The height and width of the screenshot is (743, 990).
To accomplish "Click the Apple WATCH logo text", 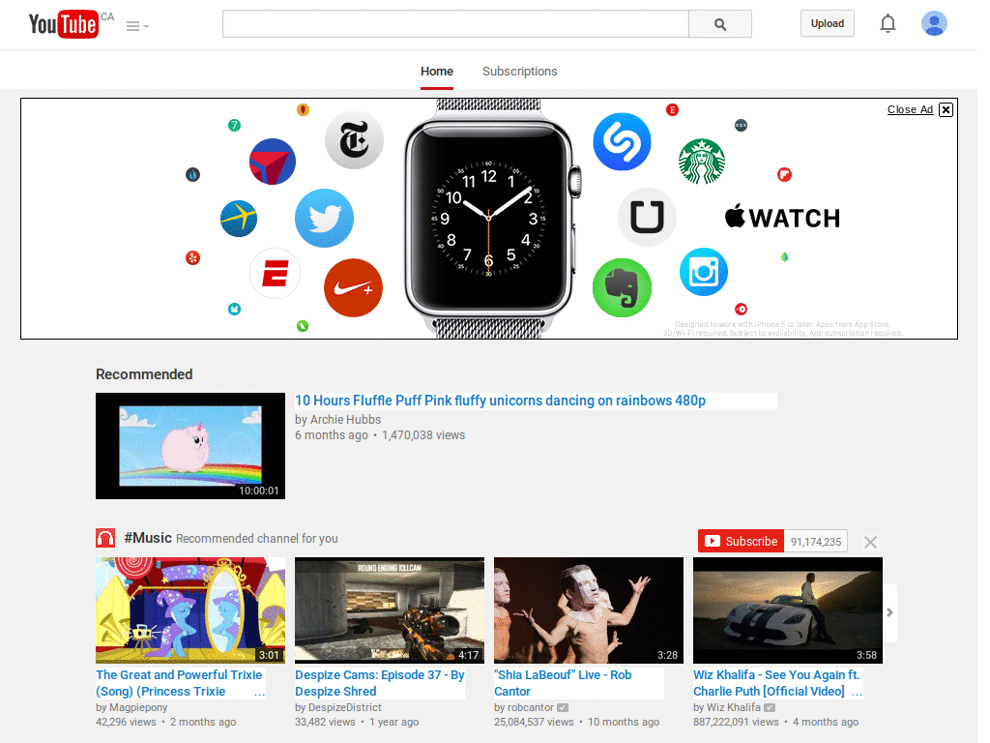I will coord(782,218).
